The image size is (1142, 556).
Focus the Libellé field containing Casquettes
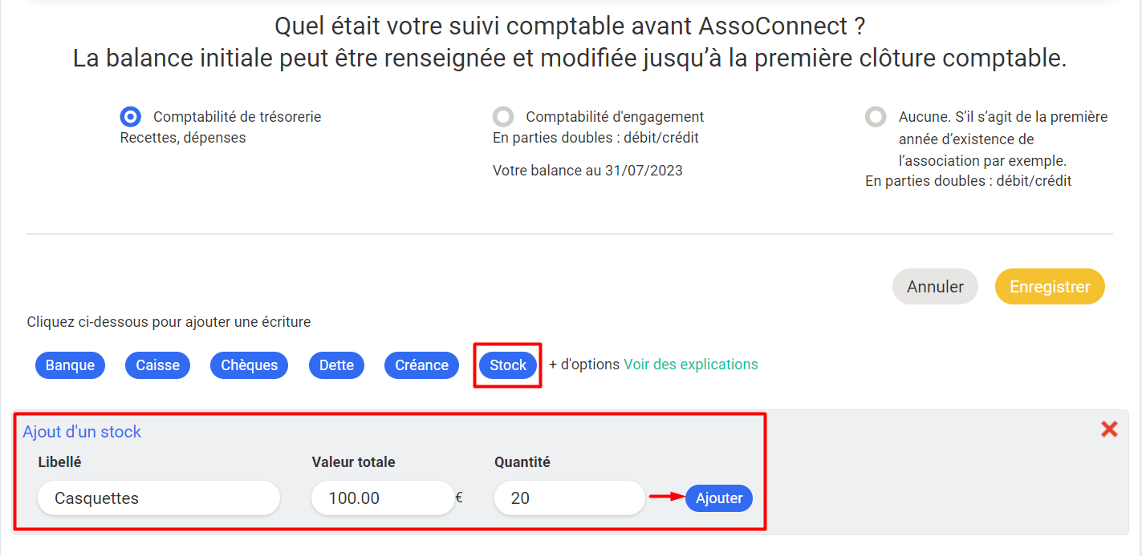pos(159,498)
